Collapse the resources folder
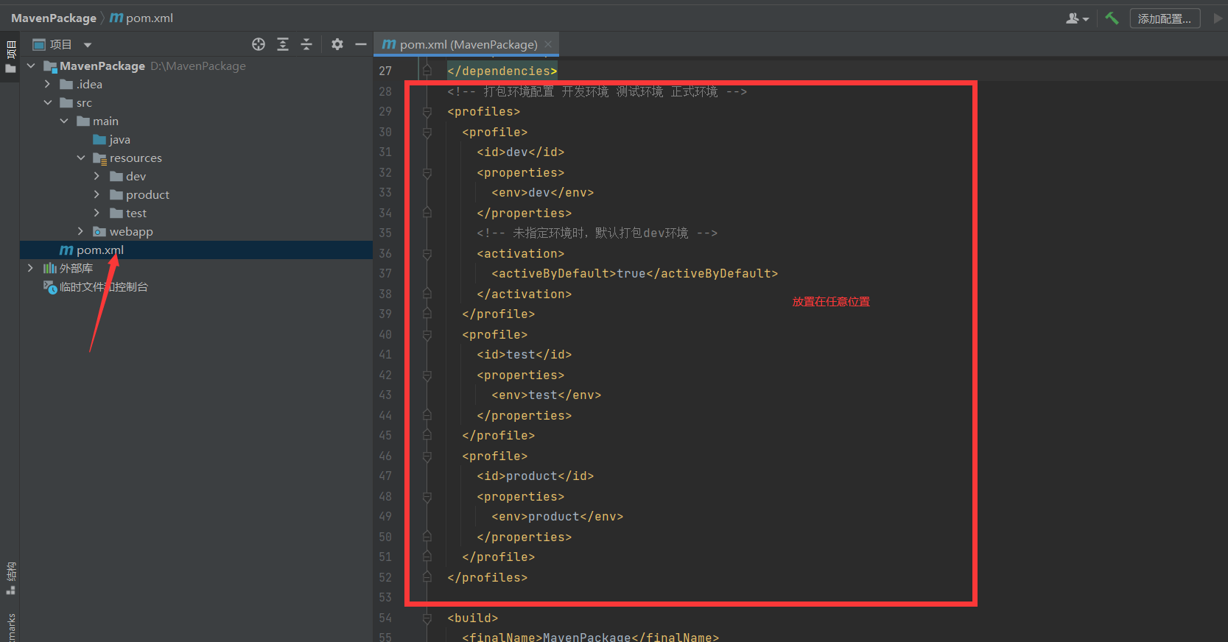 coord(81,158)
